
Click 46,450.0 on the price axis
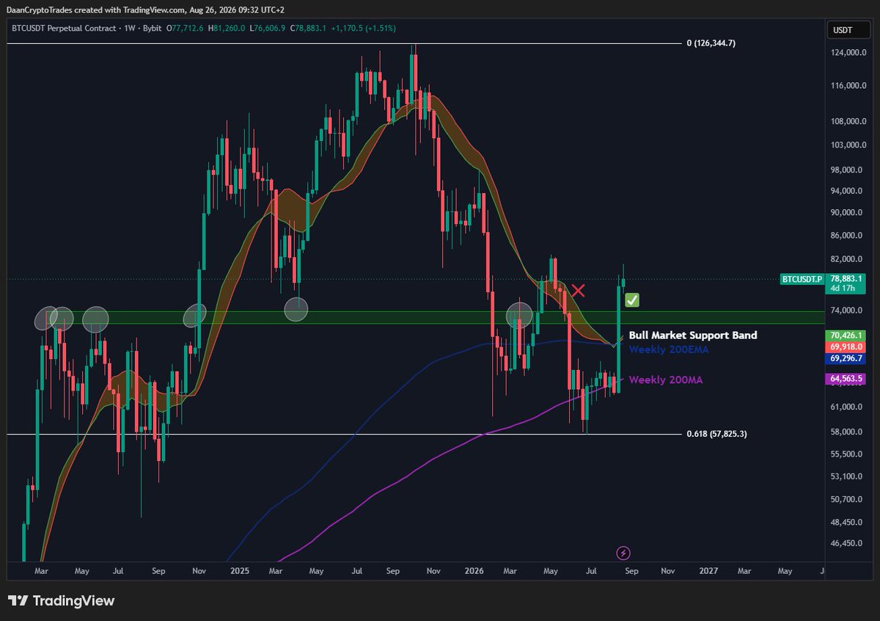click(x=847, y=543)
